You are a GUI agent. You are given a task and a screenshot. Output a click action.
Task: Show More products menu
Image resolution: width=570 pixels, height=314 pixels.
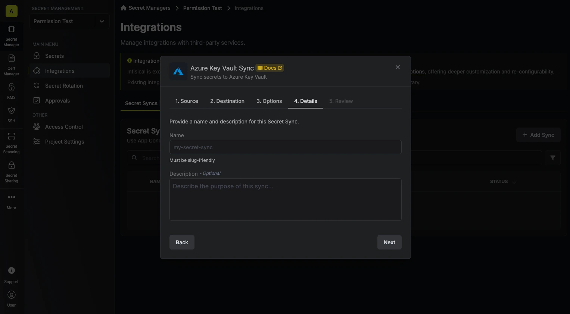[x=11, y=202]
